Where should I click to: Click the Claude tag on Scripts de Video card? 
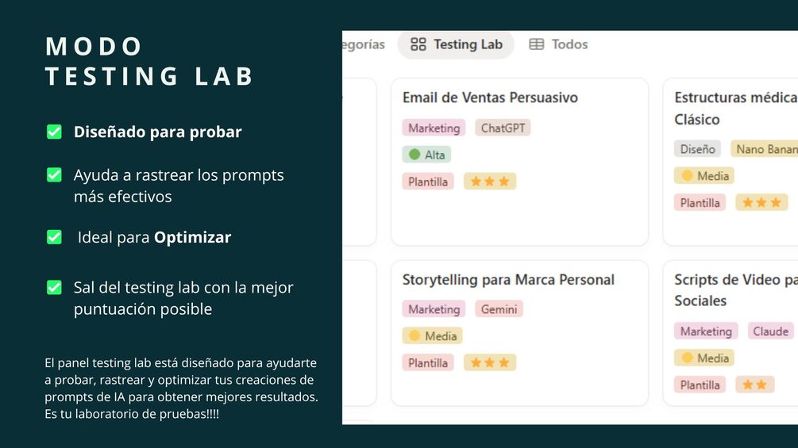click(770, 331)
